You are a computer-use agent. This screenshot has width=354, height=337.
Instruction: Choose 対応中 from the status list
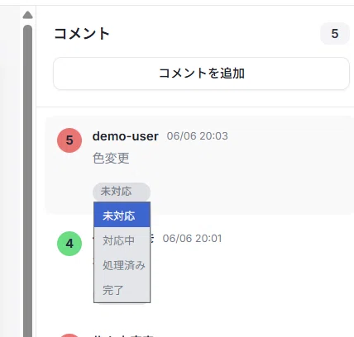click(x=122, y=240)
